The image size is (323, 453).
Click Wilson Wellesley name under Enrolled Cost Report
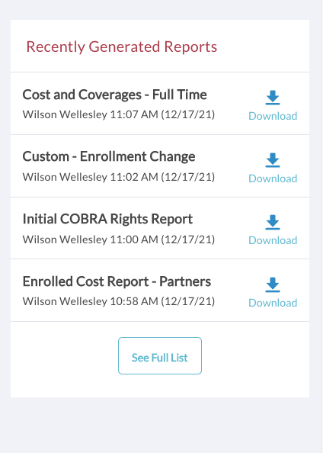point(65,301)
